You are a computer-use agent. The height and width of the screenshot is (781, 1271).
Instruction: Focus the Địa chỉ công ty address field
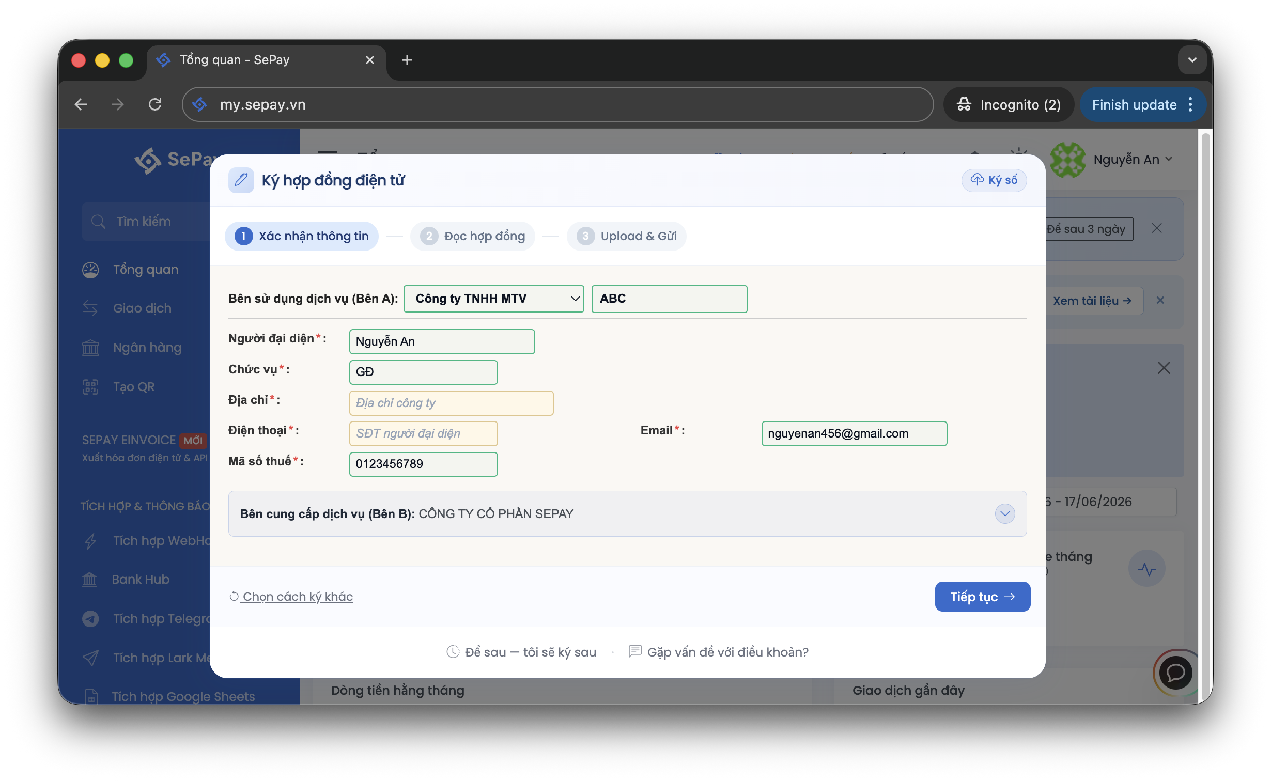(451, 403)
